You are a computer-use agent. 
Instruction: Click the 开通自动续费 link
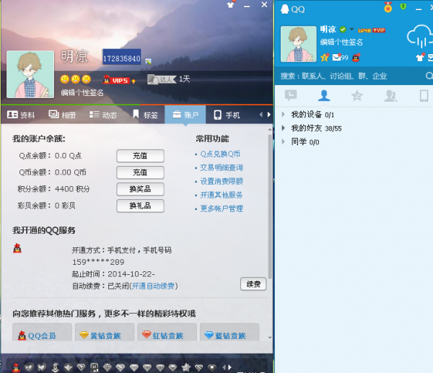tap(153, 286)
